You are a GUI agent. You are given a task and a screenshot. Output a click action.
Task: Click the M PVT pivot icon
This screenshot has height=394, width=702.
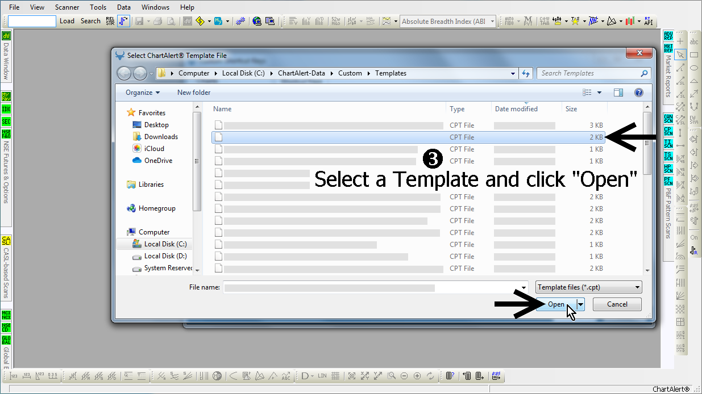click(527, 21)
